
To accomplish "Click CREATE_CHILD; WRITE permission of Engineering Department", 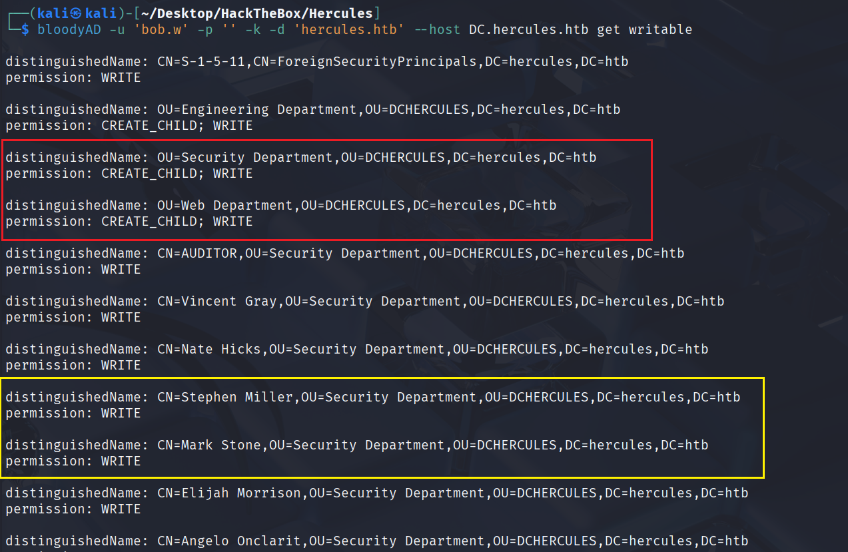I will [177, 126].
